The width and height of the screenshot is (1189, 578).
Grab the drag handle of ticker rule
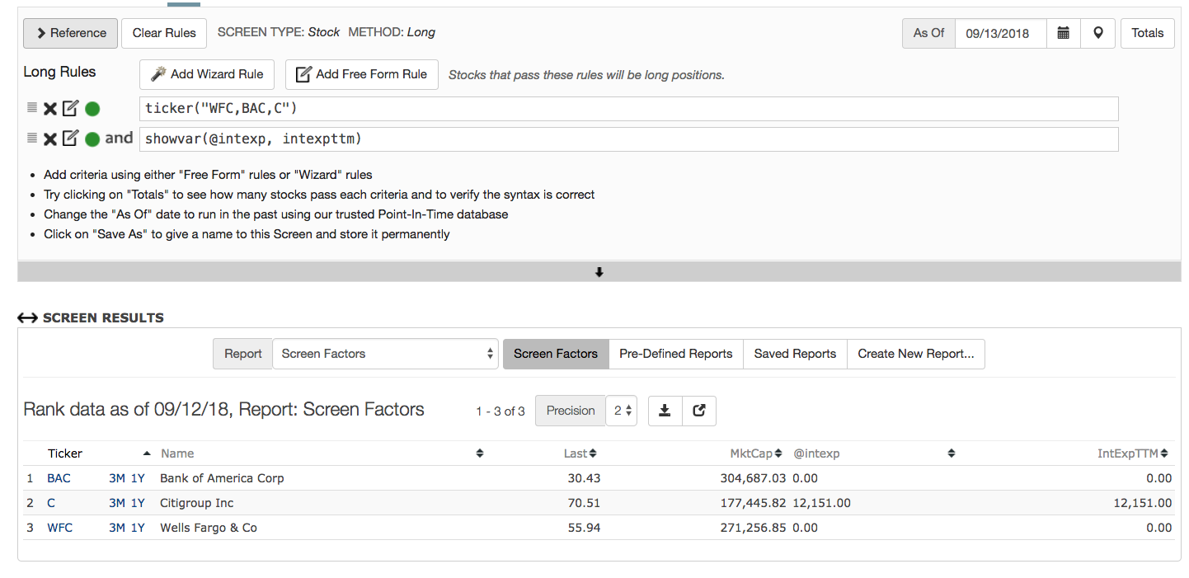click(x=32, y=107)
